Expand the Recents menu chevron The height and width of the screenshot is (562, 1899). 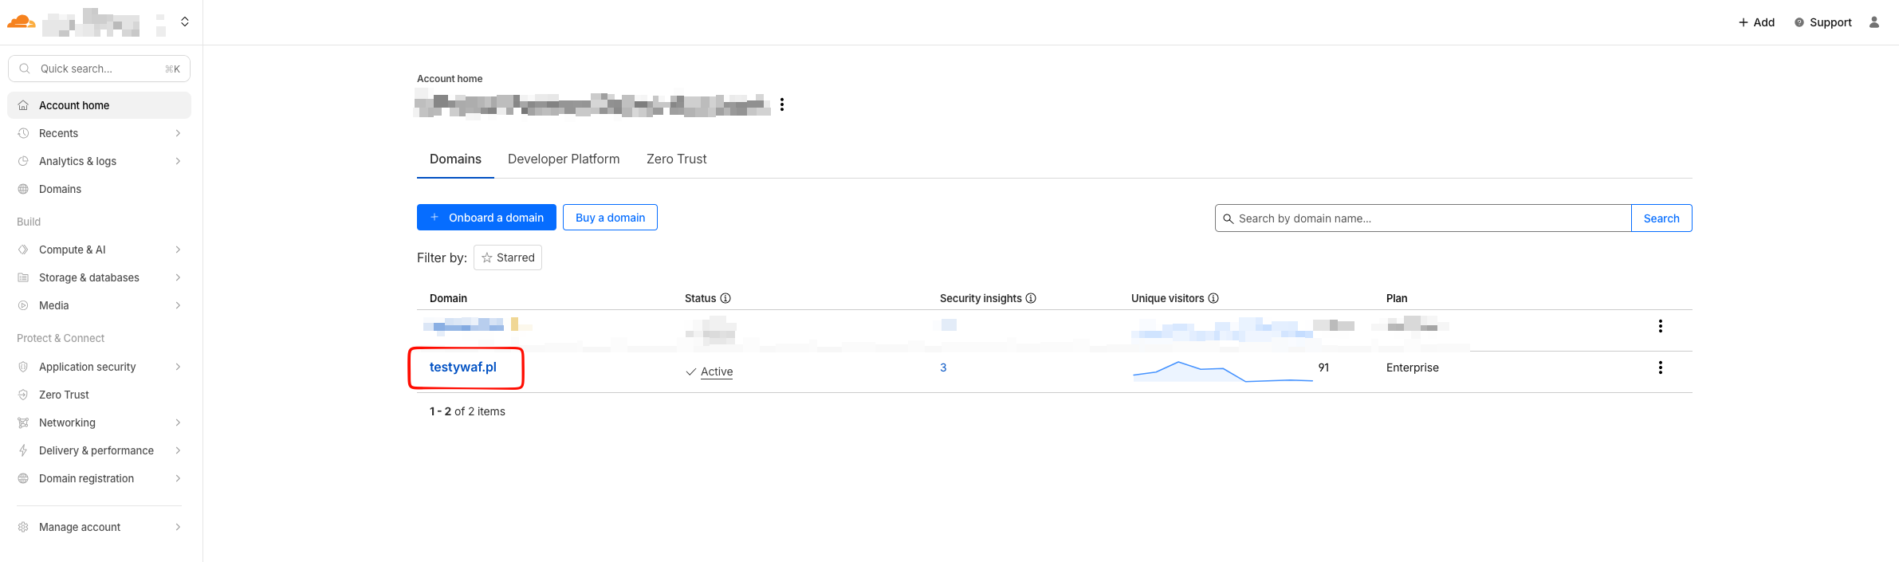coord(178,133)
